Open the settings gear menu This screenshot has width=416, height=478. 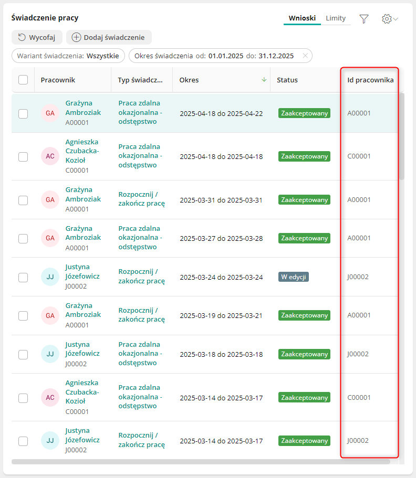pyautogui.click(x=390, y=19)
